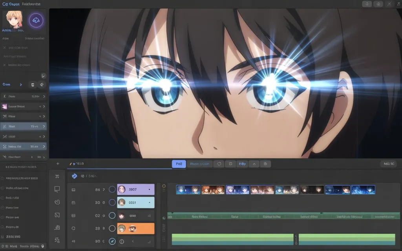Toggle the circle next to the orange clip
Viewport: 402px width, 251px height.
point(112,228)
